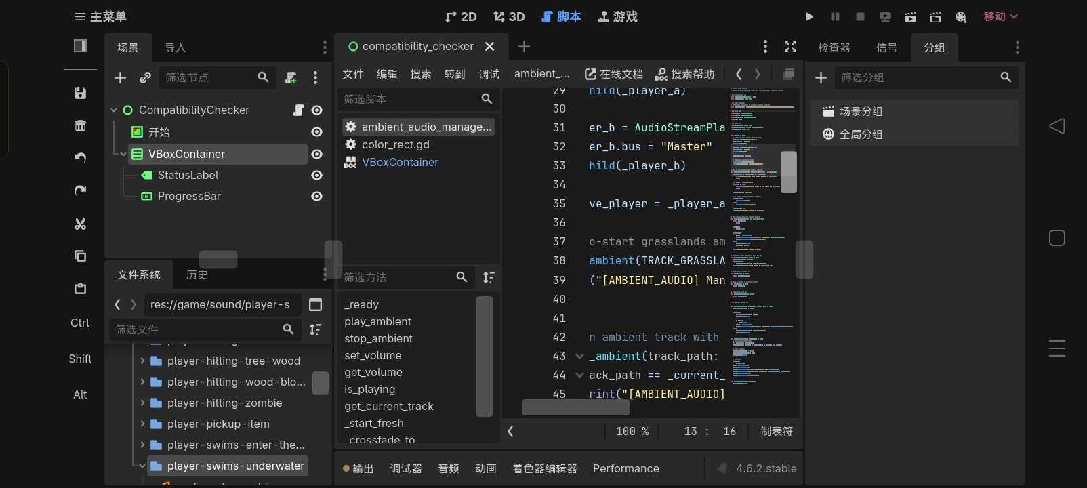Screen dimensions: 1087x488
Task: Click the trash delete icon in sidebar
Action: (x=80, y=125)
